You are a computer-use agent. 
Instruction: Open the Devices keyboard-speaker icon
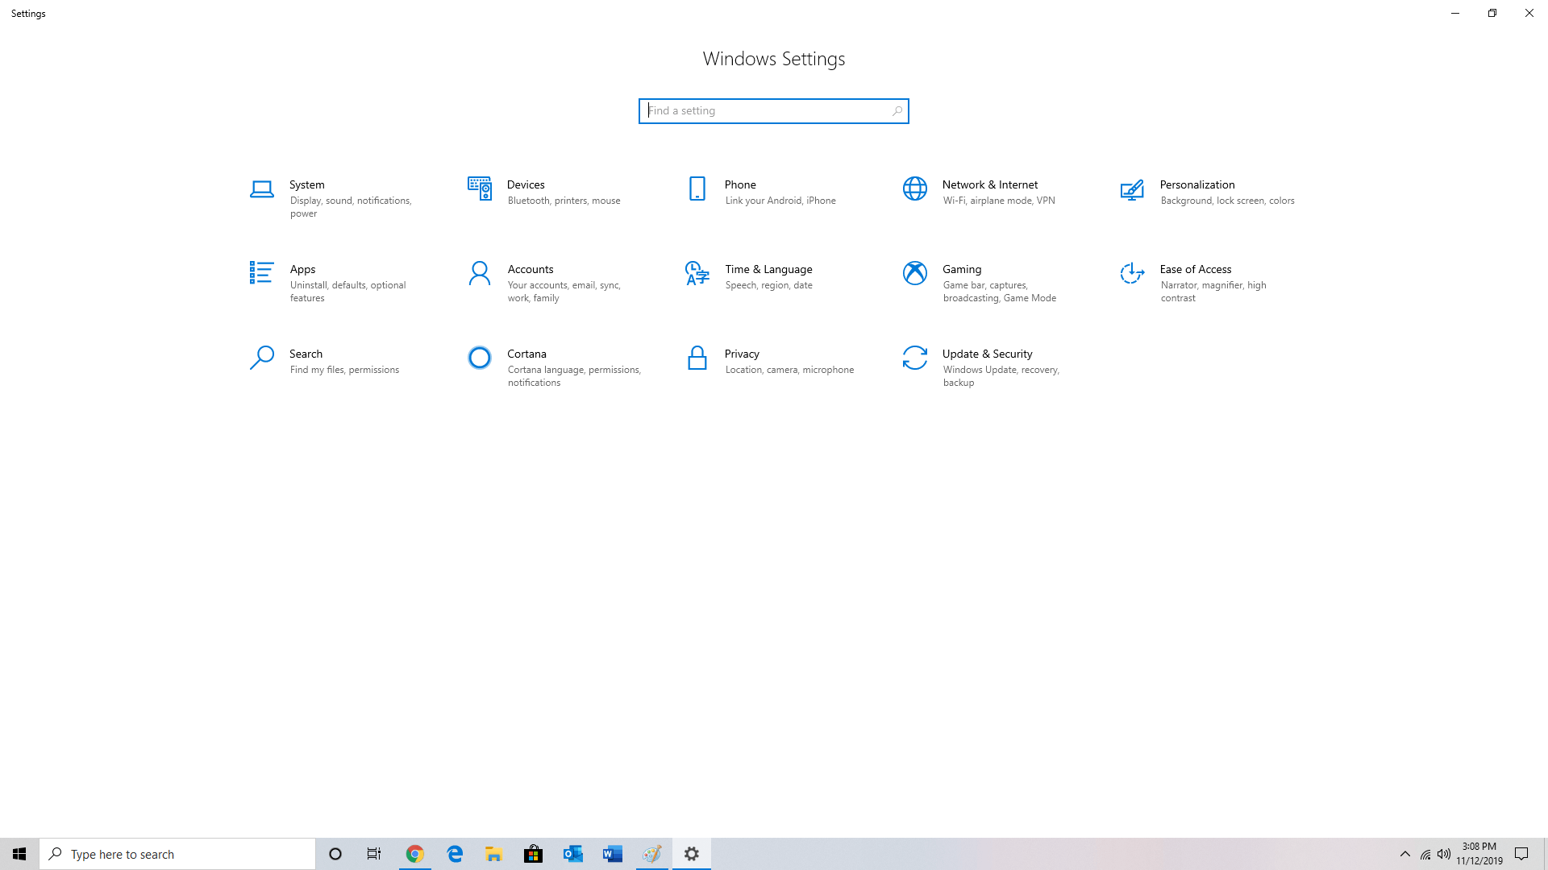click(479, 188)
